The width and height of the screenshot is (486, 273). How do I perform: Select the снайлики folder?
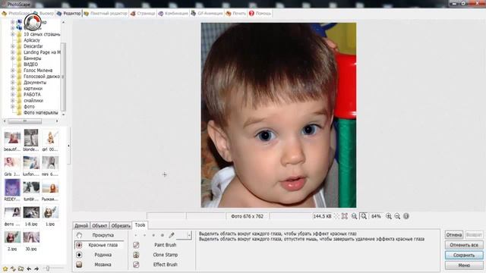click(33, 101)
